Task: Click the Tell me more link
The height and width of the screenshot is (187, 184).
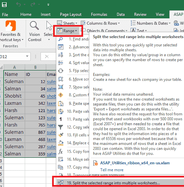Action: (112, 170)
